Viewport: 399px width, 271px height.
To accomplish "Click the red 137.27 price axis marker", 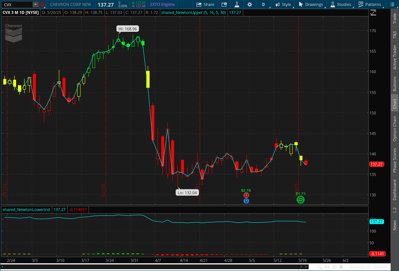I will pyautogui.click(x=377, y=164).
